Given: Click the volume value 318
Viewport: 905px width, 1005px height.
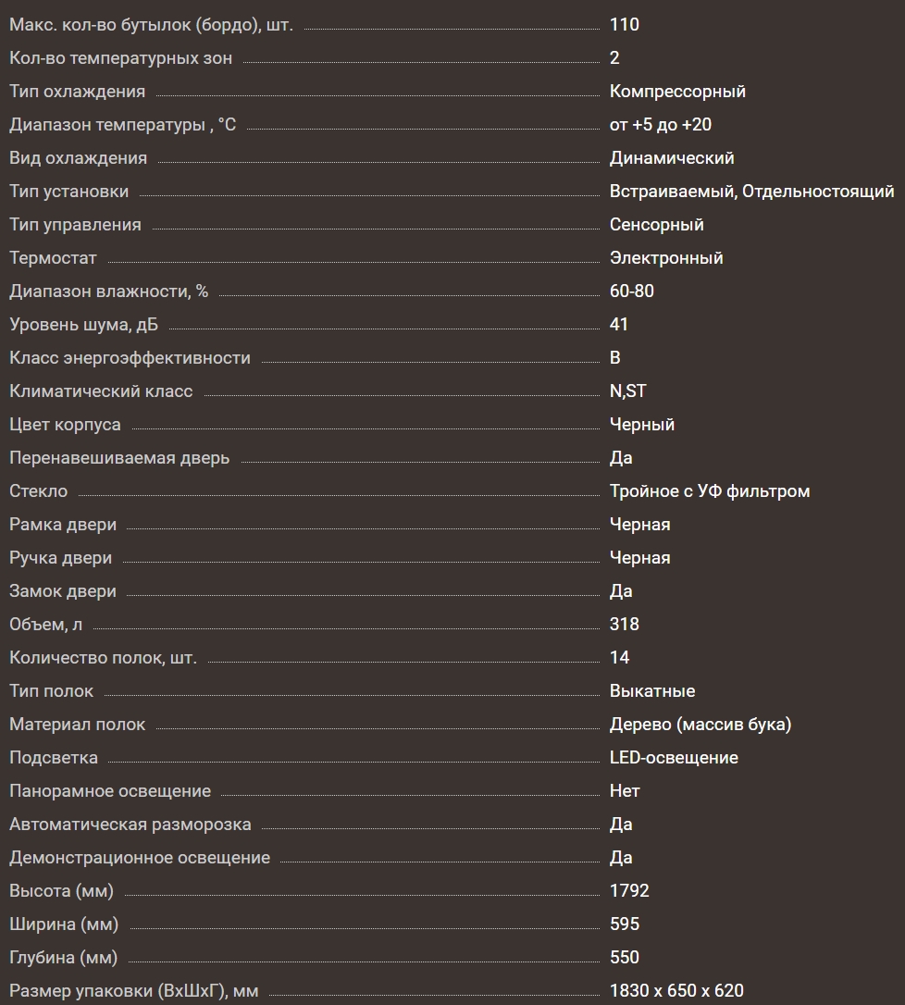Looking at the screenshot, I should 625,625.
